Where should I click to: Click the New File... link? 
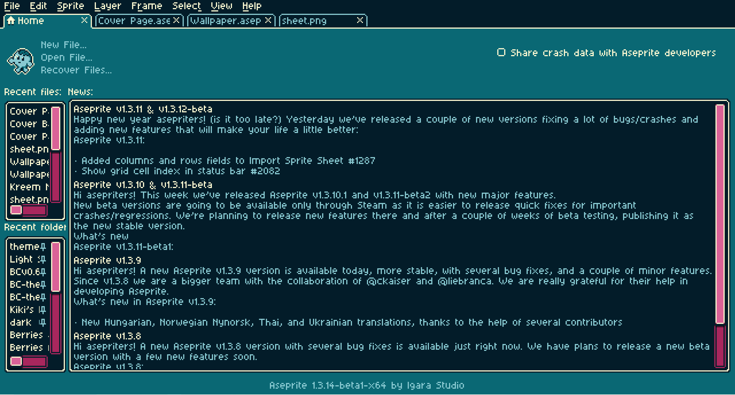tap(63, 45)
